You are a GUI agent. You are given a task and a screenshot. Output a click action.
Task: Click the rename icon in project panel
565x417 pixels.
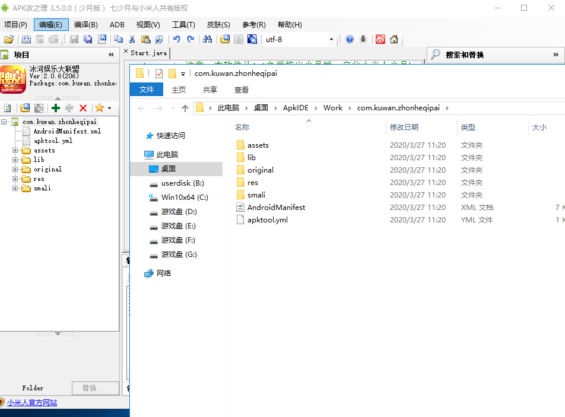pos(69,109)
